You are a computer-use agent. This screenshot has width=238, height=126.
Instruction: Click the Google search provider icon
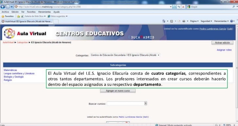[x=189, y=7]
